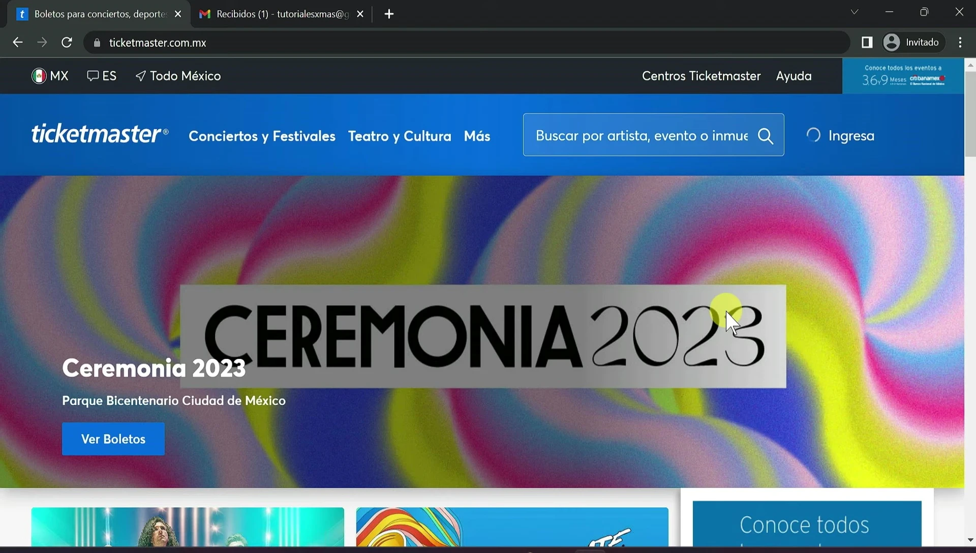Restore down the browser window
976x553 pixels.
click(x=924, y=12)
